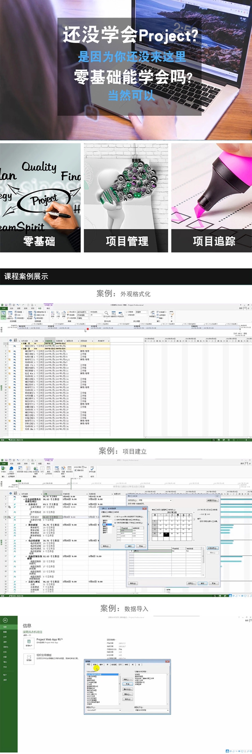Click the 更改工作时间 icon in the ribbon

coord(48,470)
